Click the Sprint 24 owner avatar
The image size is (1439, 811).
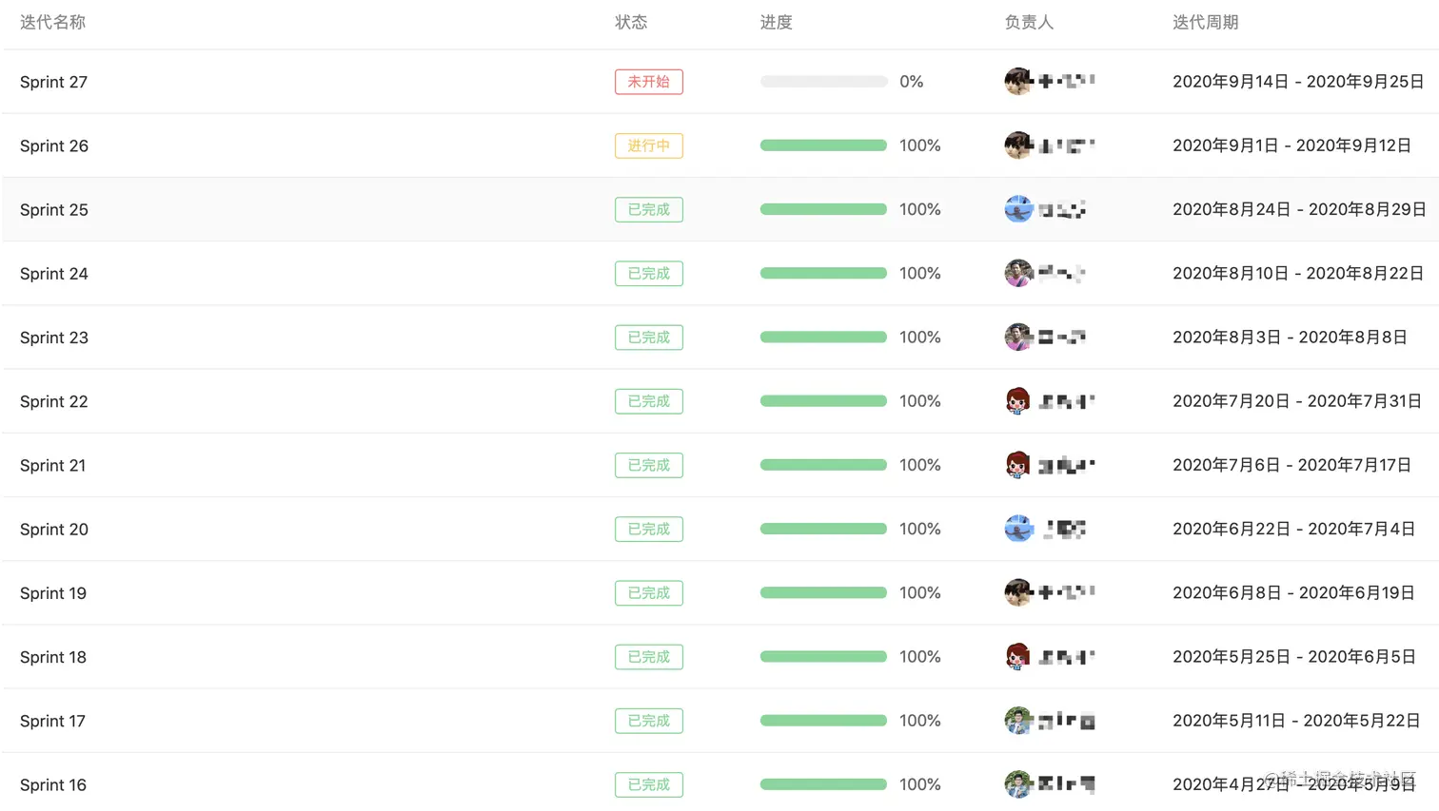coord(1018,274)
